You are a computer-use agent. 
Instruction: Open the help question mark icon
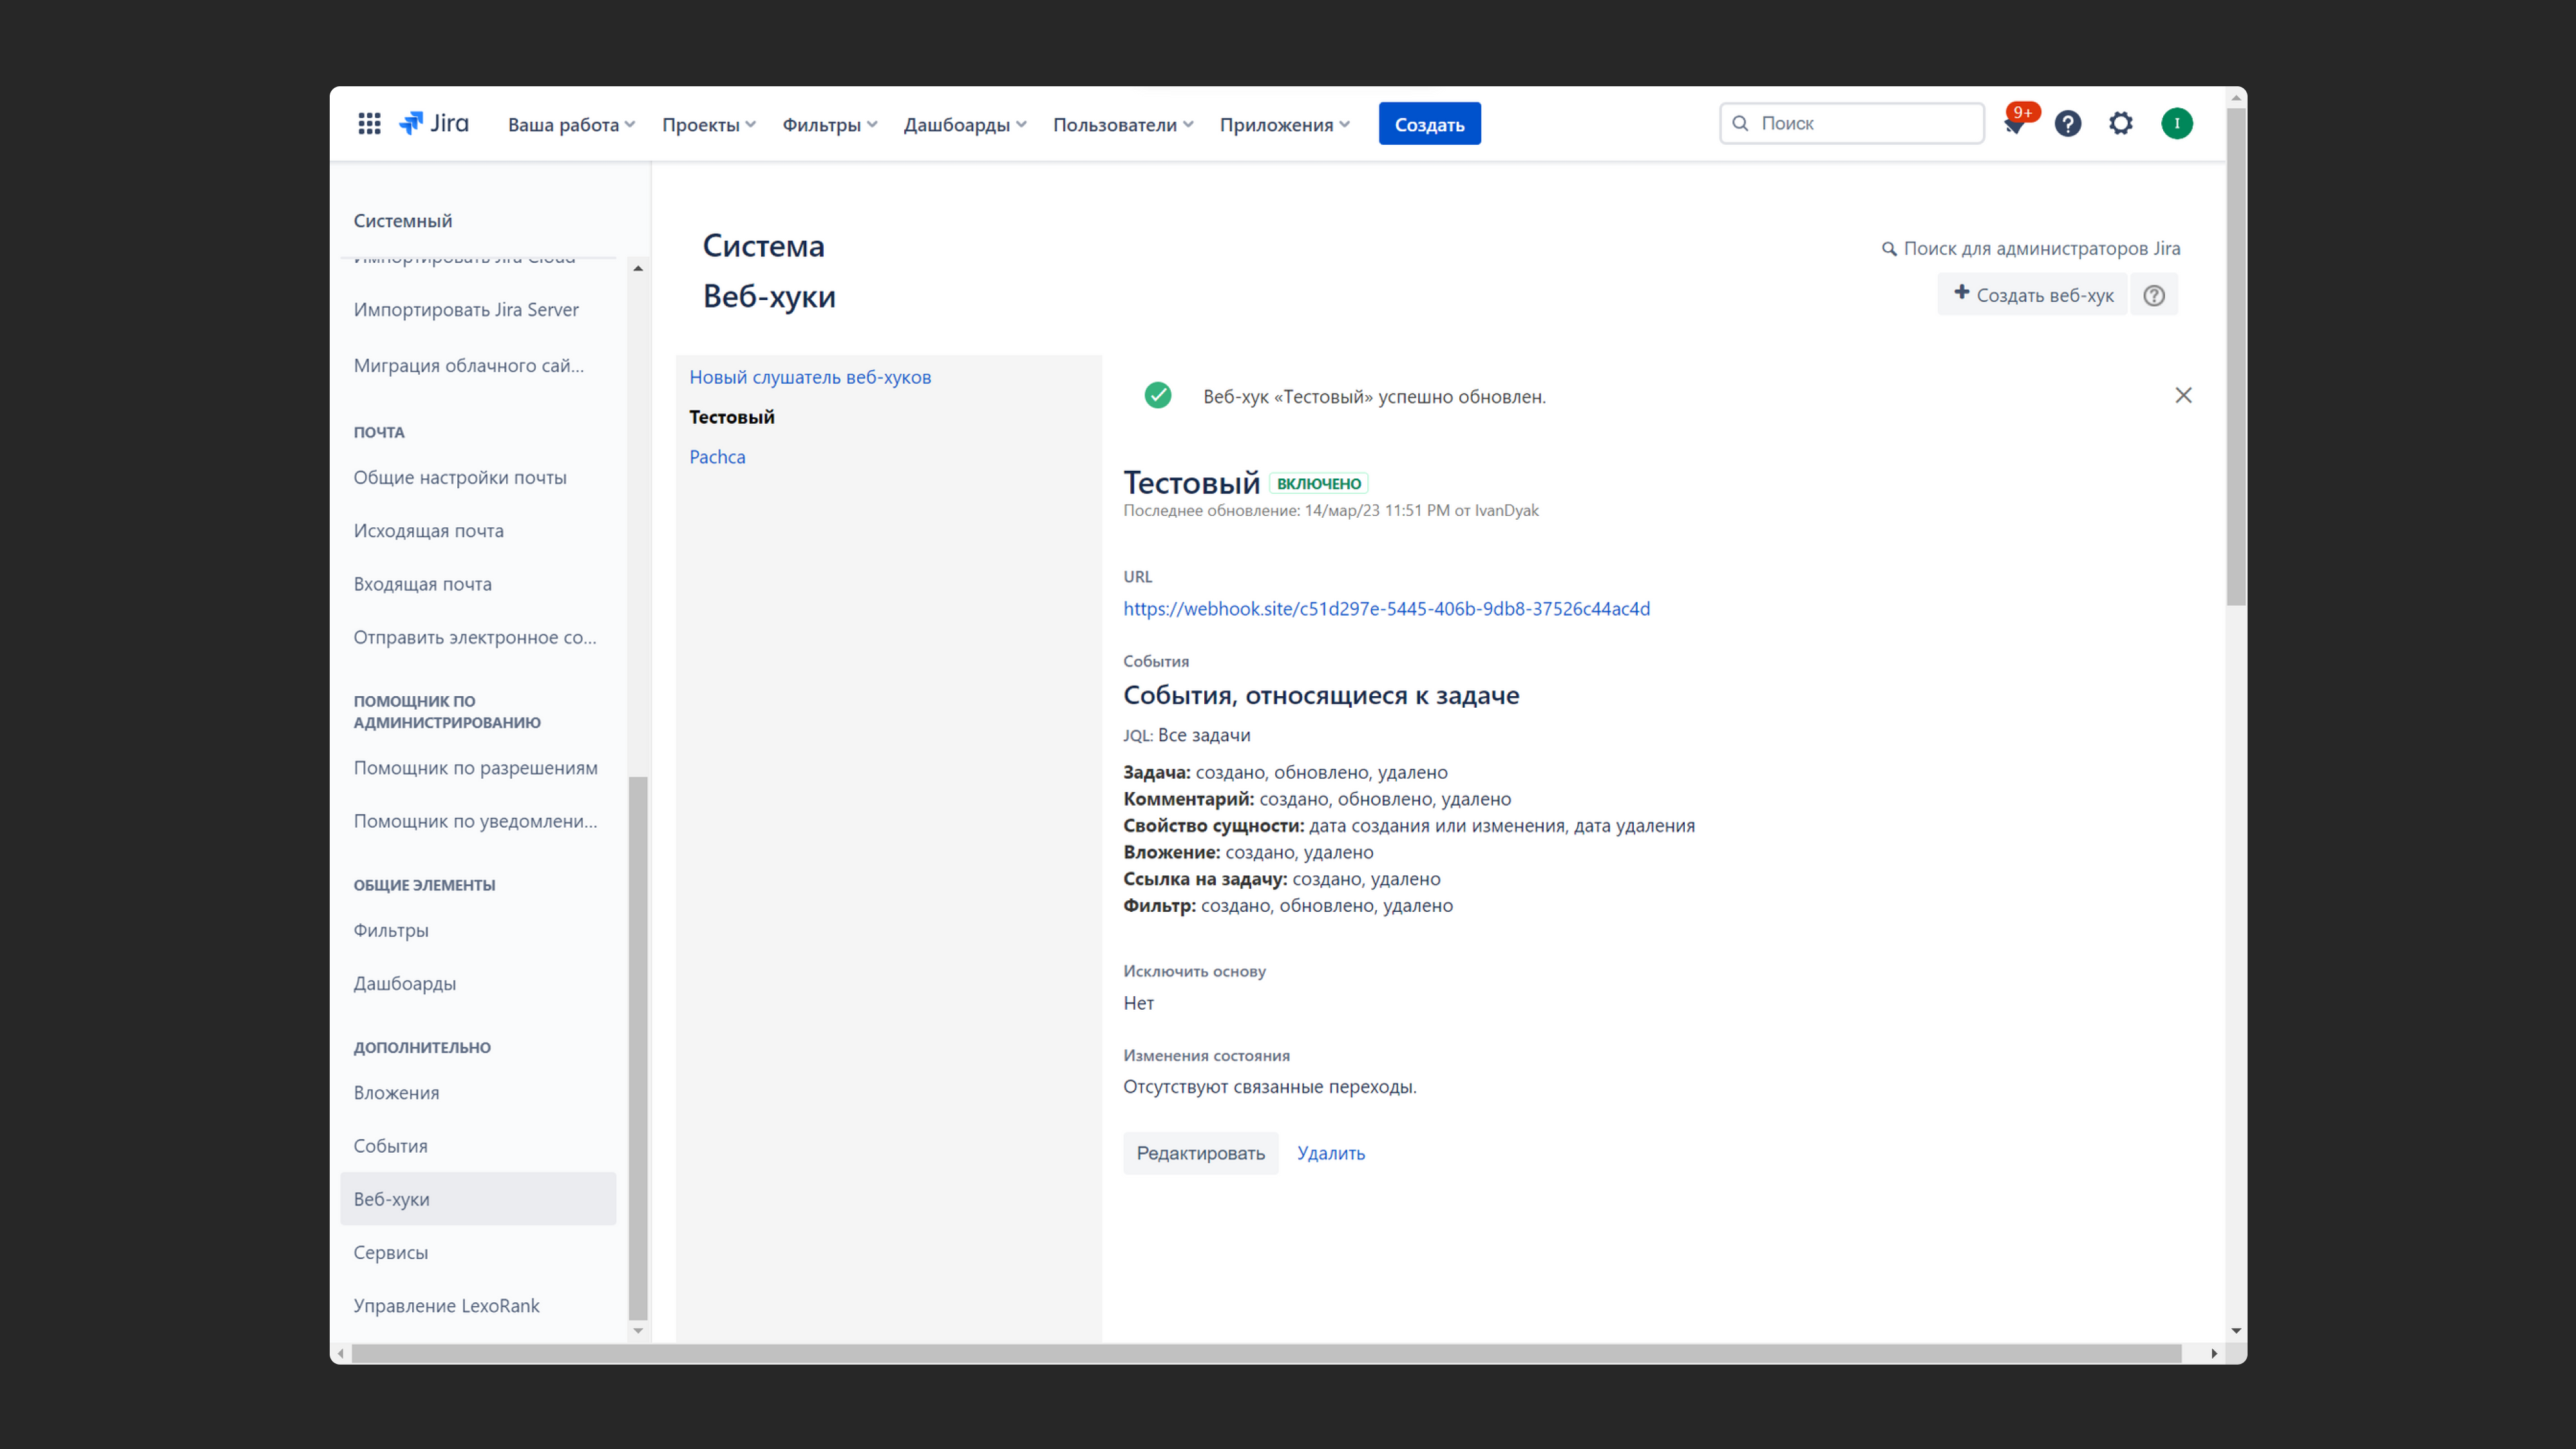coord(2067,123)
